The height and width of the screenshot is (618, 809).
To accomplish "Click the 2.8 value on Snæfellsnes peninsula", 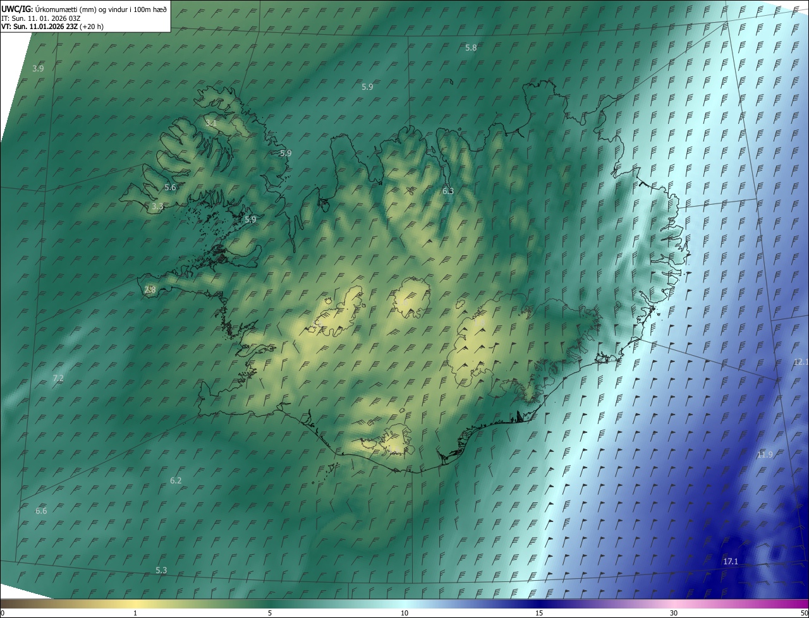I will [150, 290].
